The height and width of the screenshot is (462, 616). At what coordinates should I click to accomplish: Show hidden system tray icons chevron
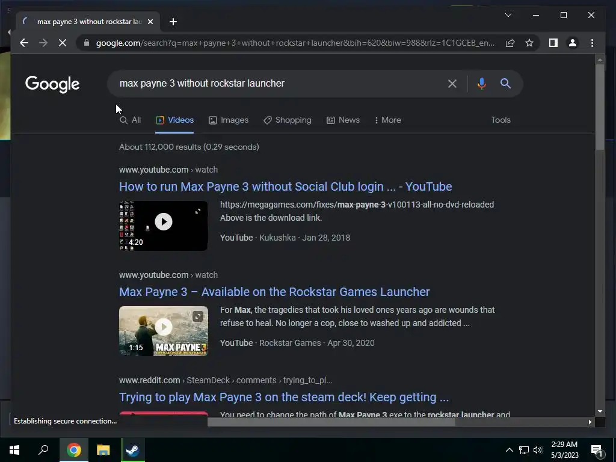coord(509,450)
